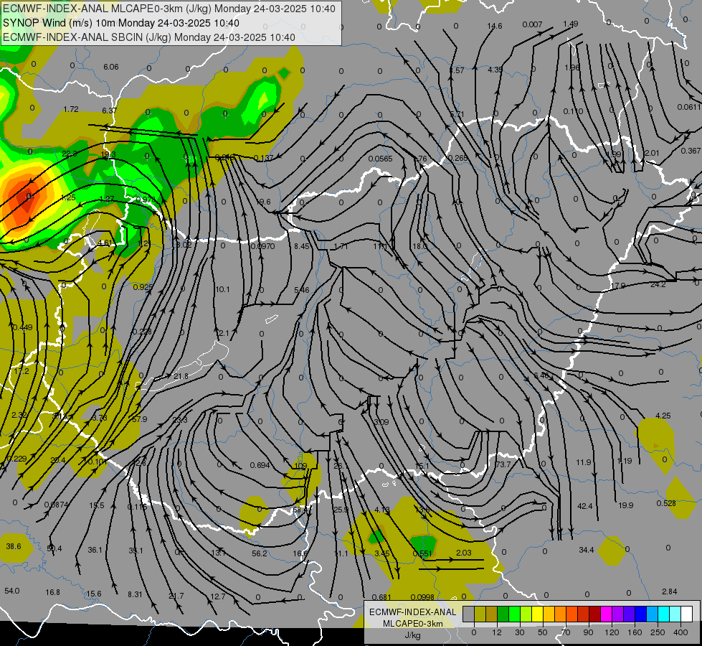Click the yellow-green legend swatch
Screen dimensions: 702x646
pos(526,614)
